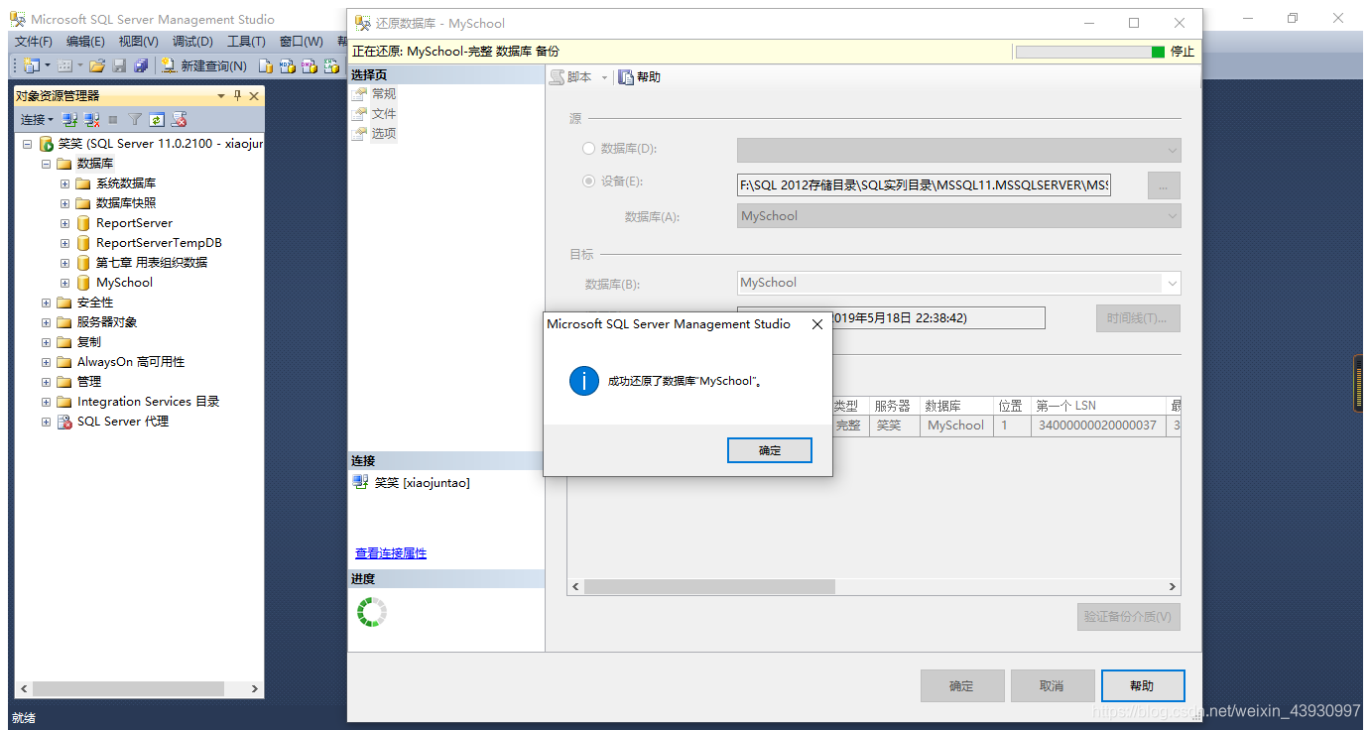Open the 文件(F) menu
Image resolution: width=1371 pixels, height=730 pixels.
click(34, 42)
